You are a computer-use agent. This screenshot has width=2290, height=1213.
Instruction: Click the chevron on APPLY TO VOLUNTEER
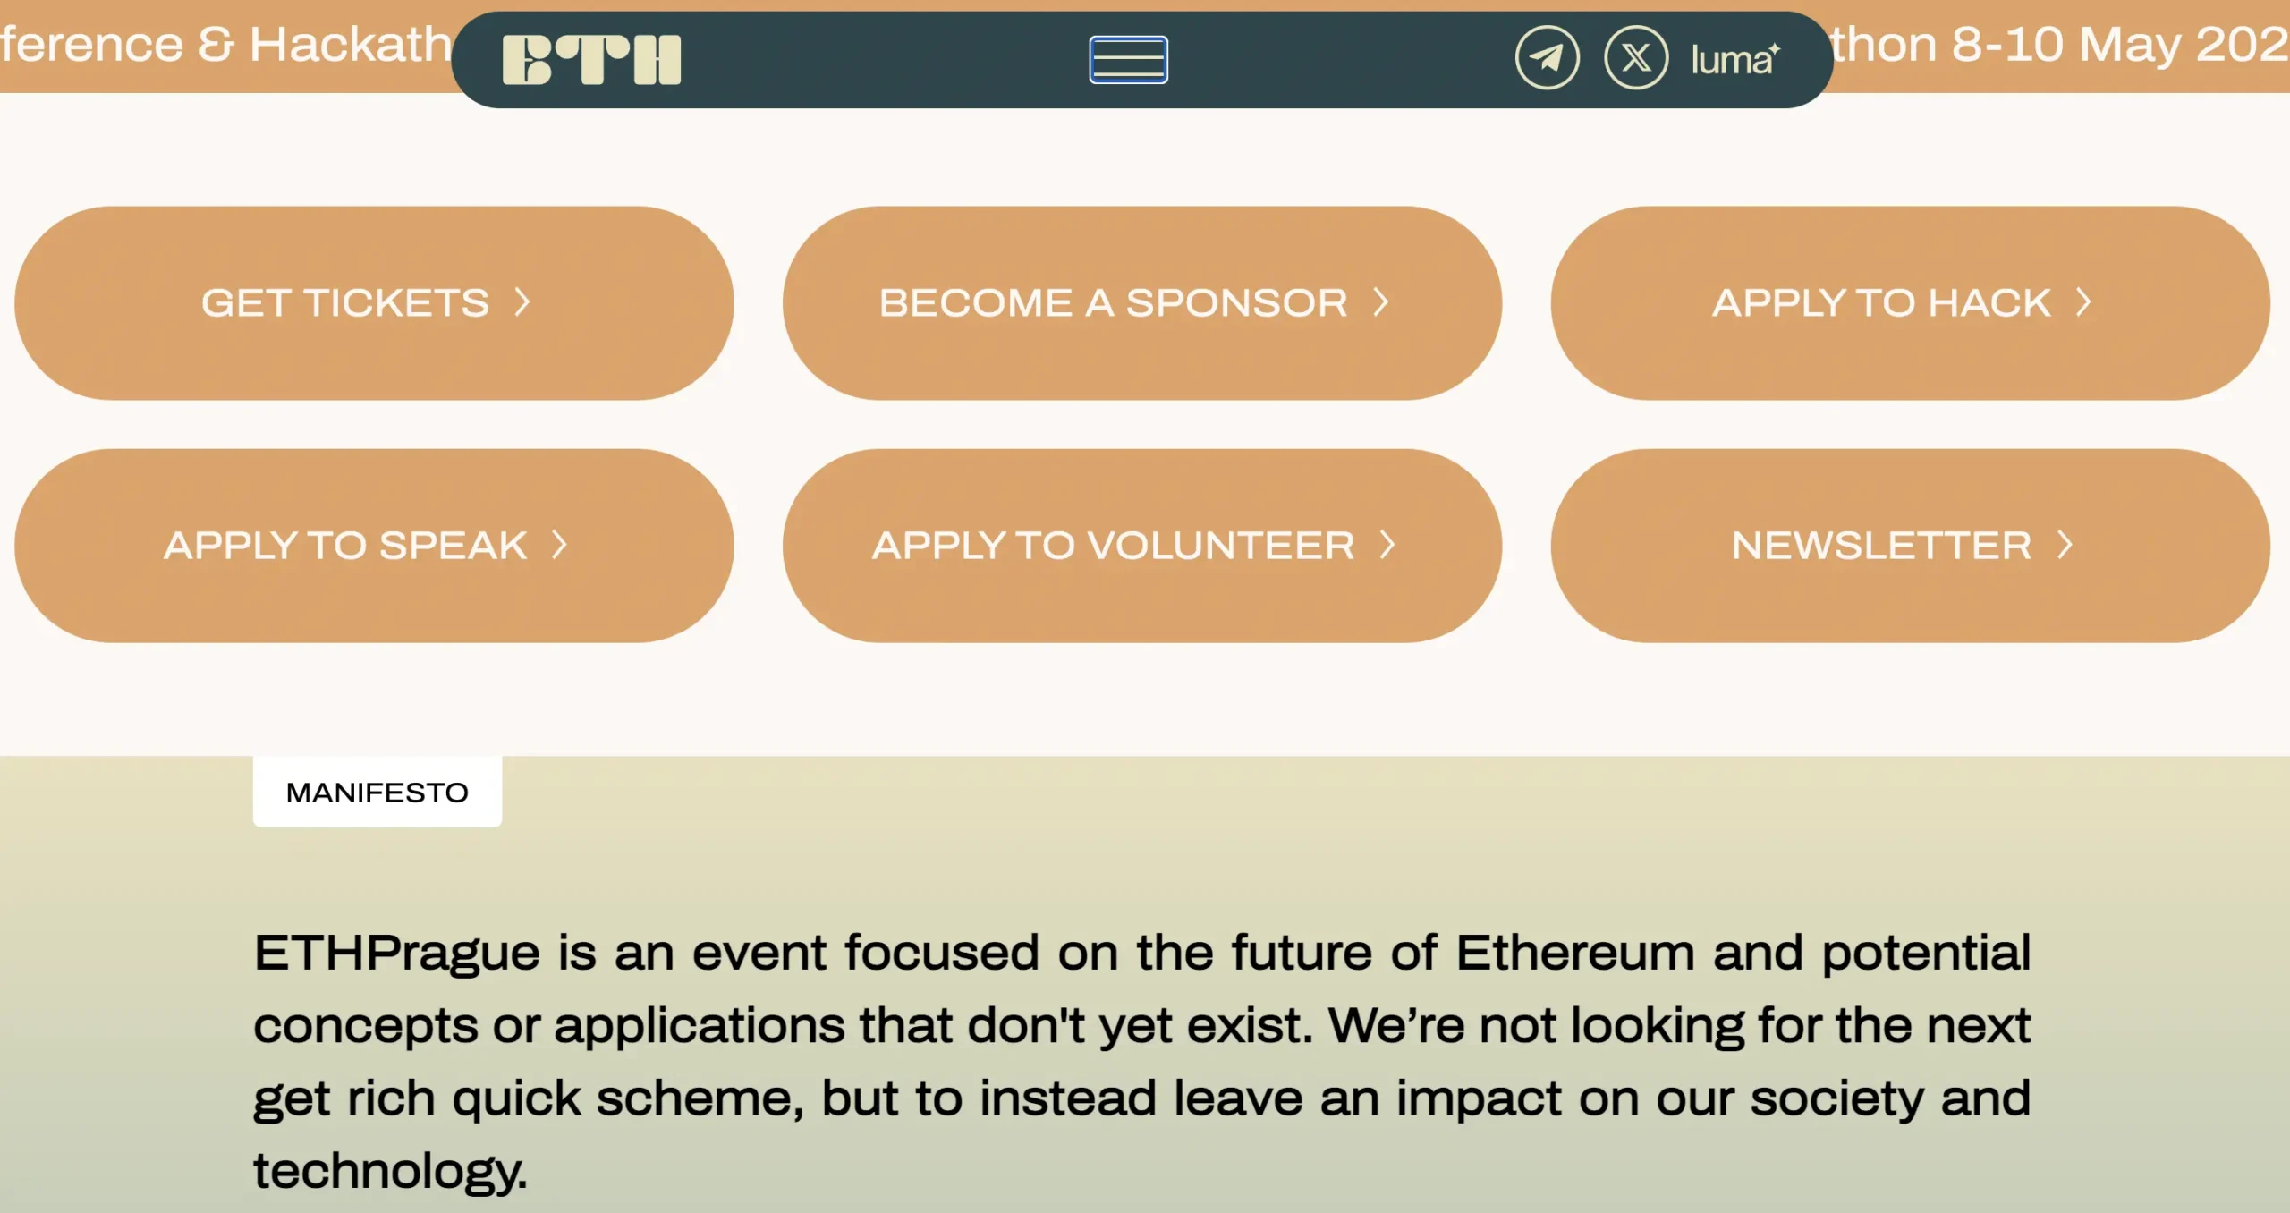1388,546
